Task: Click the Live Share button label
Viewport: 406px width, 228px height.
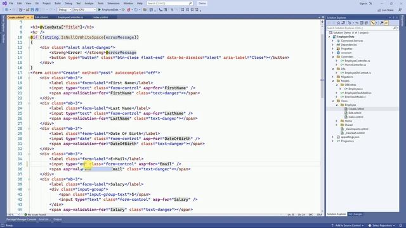Action: 388,10
